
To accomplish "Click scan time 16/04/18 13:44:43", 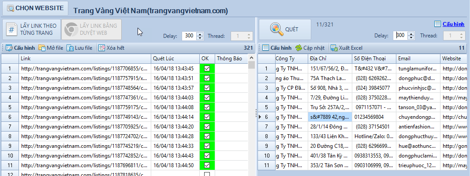I will pyautogui.click(x=175, y=156).
